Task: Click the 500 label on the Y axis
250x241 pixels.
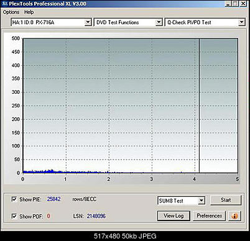Action: tap(16, 39)
